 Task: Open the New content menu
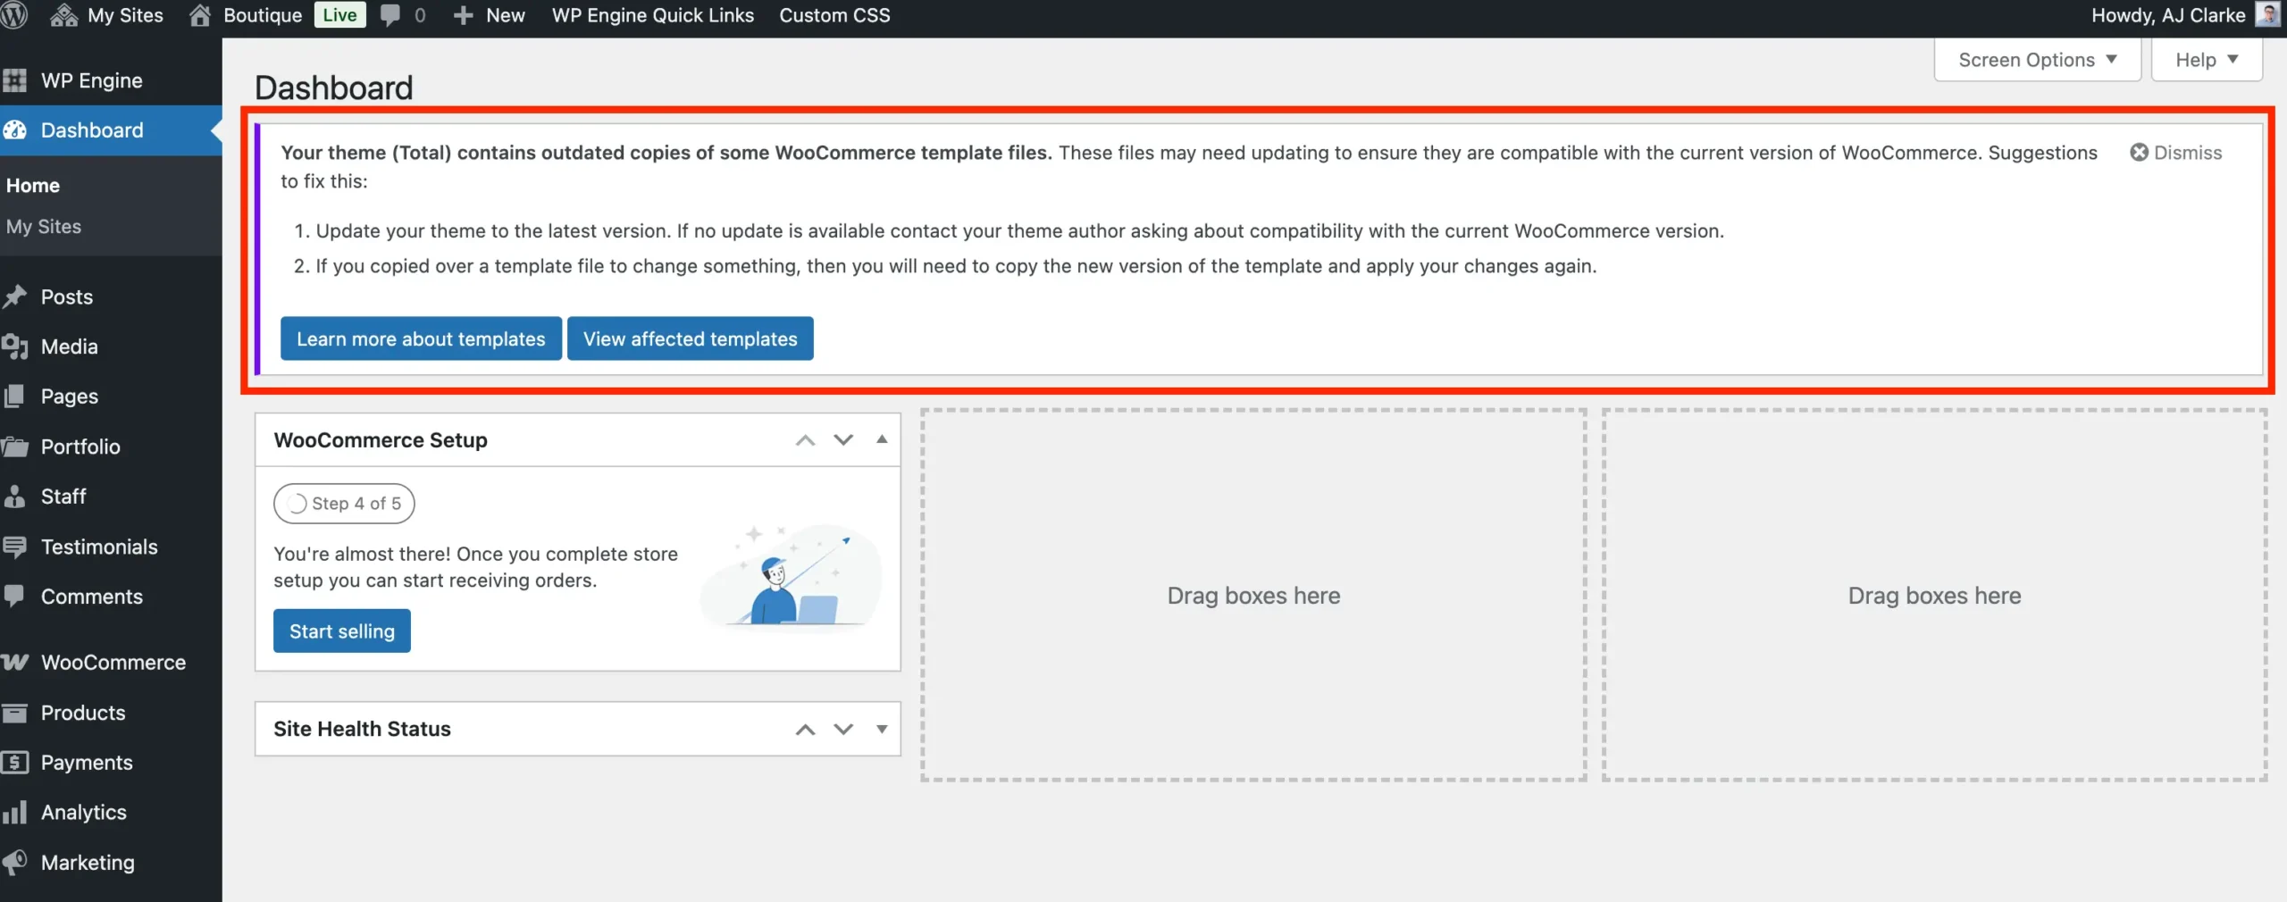coord(505,15)
